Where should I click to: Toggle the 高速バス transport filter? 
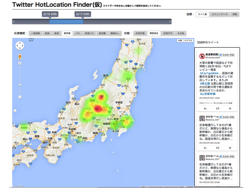89,33
